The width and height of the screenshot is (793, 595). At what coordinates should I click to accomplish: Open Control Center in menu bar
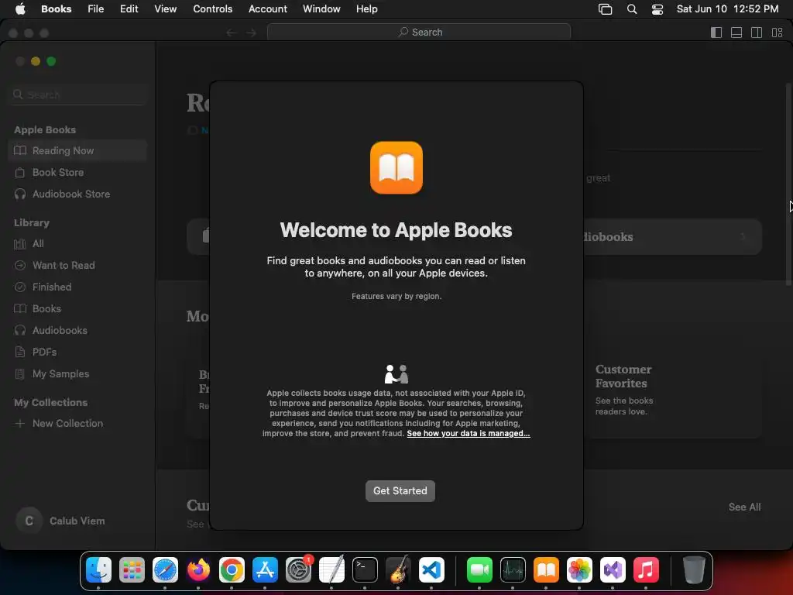click(x=657, y=9)
